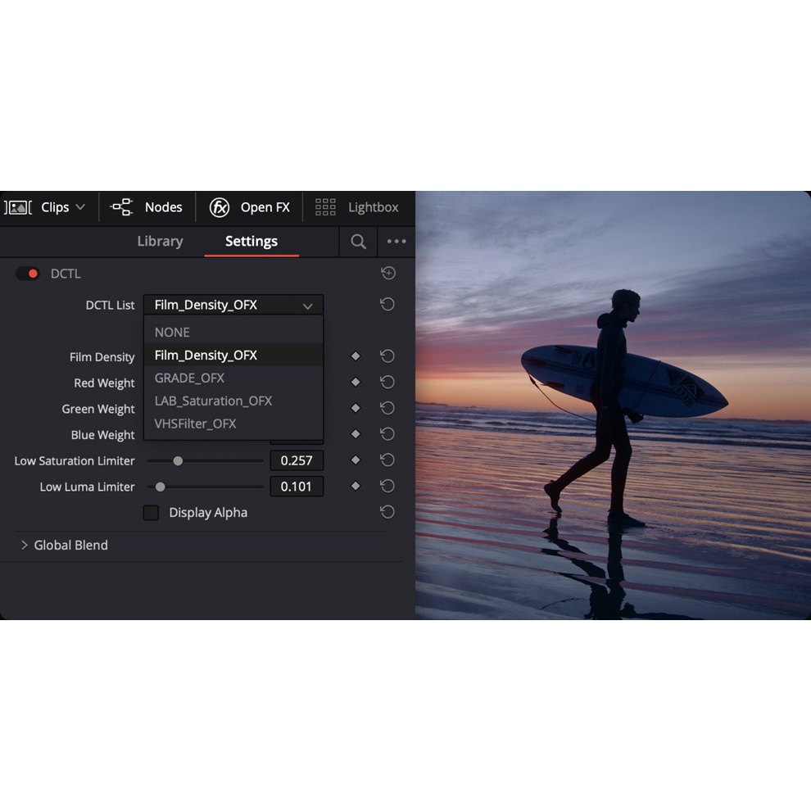Open the Clips dropdown arrow
This screenshot has height=811, width=811.
[80, 207]
